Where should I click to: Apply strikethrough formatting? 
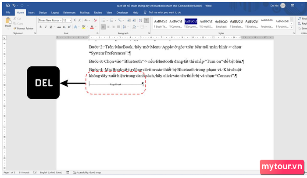click(59, 27)
